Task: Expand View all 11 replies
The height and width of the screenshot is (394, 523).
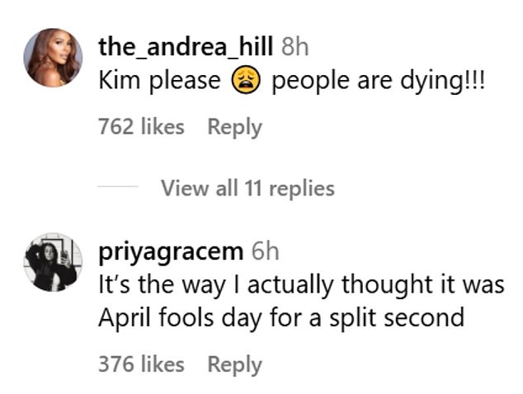Action: coord(247,188)
